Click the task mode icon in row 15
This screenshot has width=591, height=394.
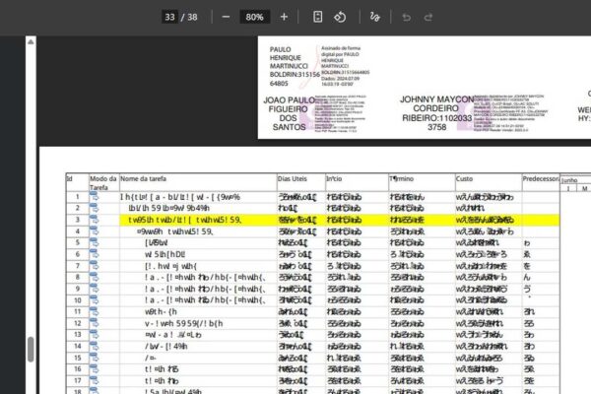click(94, 358)
